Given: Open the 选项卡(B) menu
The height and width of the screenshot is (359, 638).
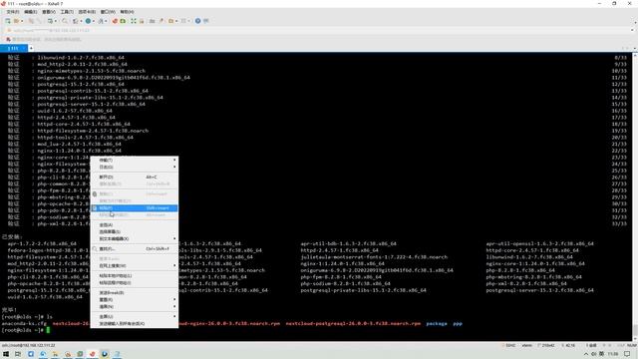Looking at the screenshot, I should [87, 12].
